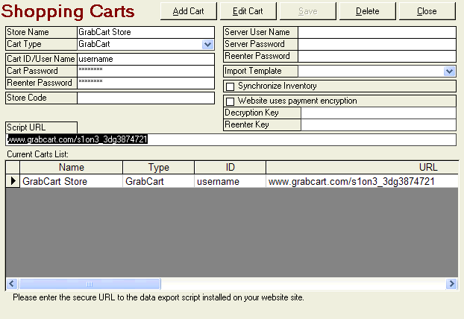
Task: Click the 'GrabCart' type cell in list
Action: tap(159, 181)
